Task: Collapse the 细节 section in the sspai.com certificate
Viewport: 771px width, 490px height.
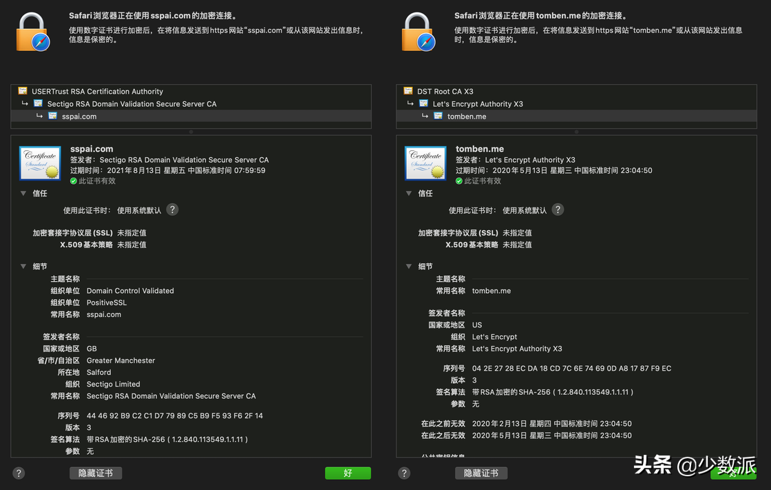Action: [23, 265]
